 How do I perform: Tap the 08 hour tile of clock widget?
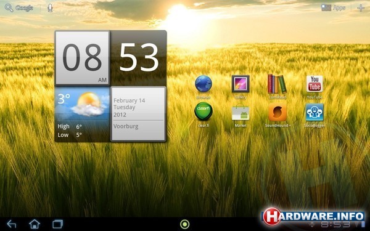83,58
